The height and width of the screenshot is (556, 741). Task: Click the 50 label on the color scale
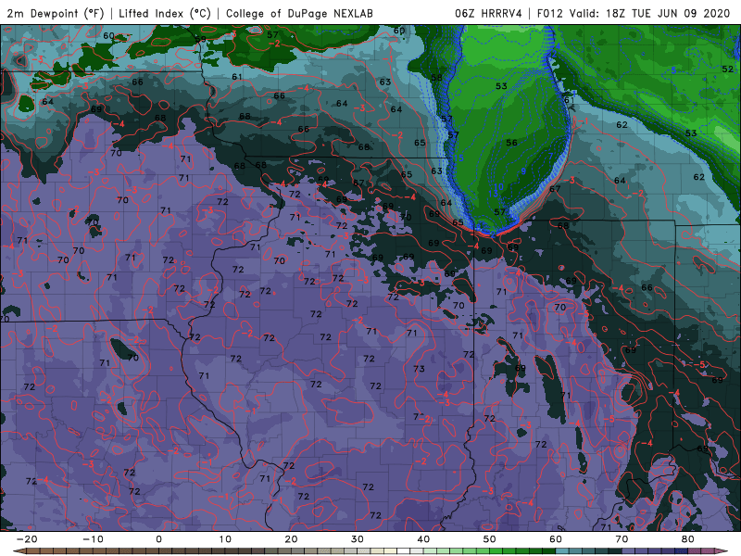(x=490, y=539)
